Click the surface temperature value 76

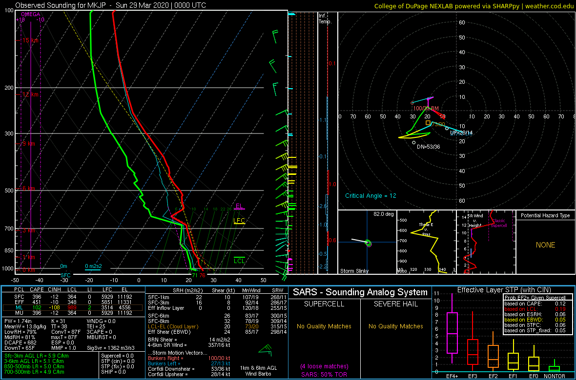(x=203, y=275)
